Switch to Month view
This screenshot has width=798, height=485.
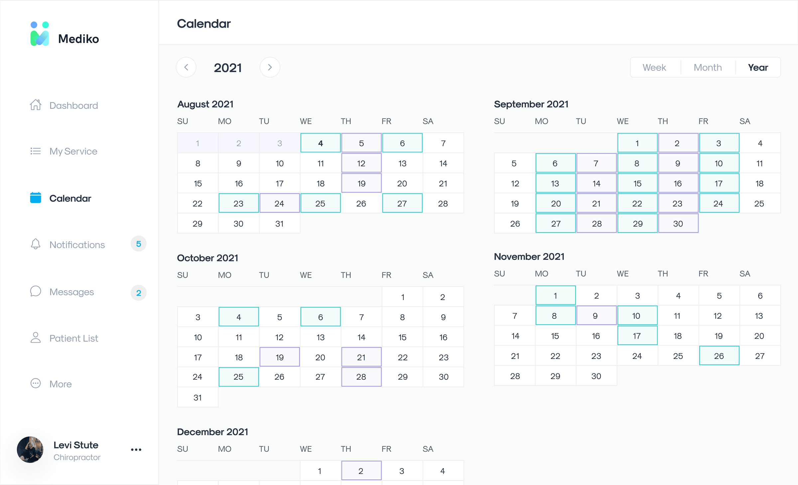(707, 67)
